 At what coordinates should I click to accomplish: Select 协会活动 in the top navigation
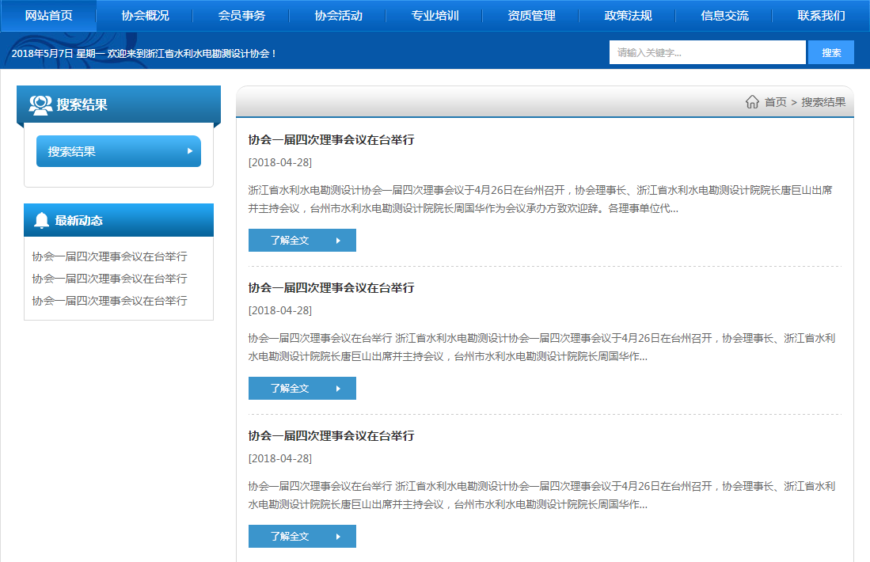tap(338, 16)
